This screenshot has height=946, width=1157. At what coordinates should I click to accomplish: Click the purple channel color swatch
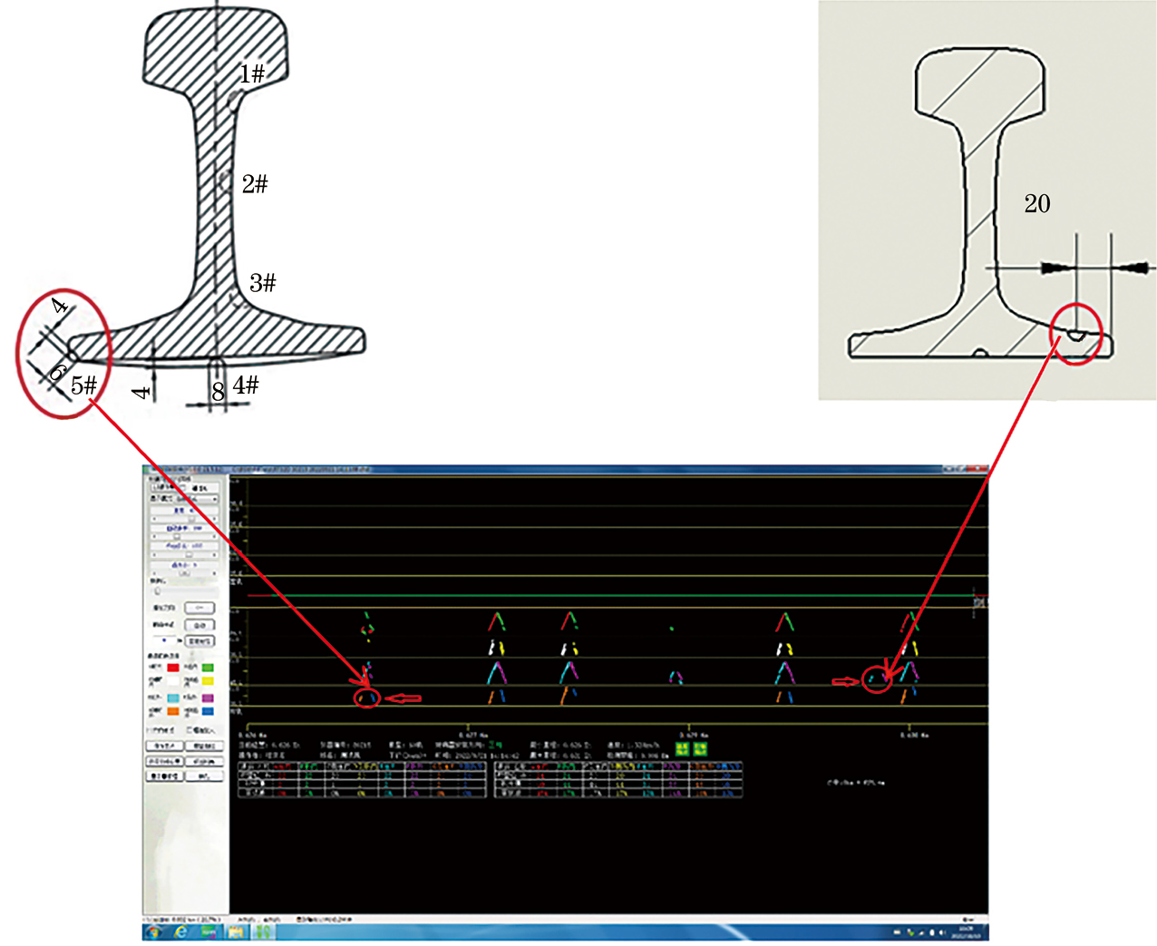click(208, 698)
